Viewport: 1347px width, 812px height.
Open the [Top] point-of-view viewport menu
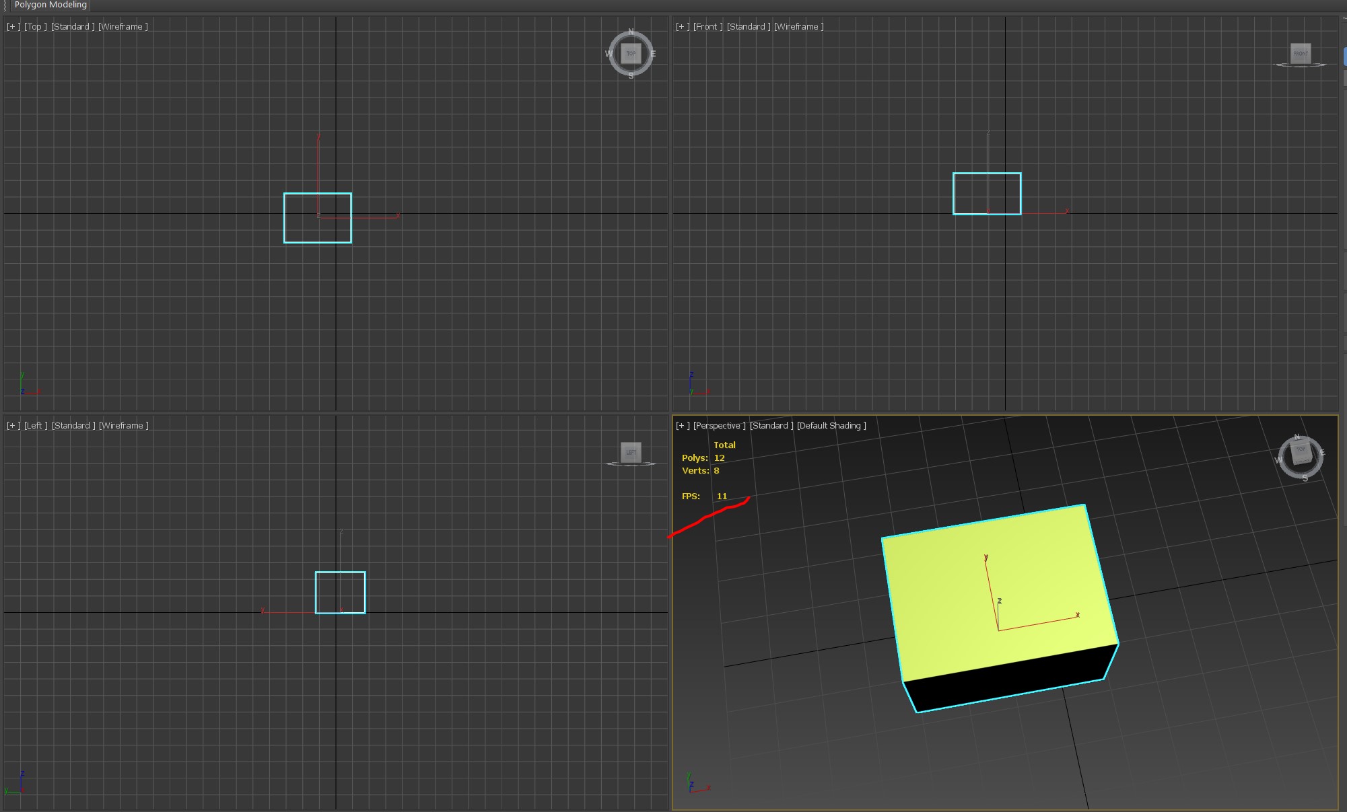35,27
